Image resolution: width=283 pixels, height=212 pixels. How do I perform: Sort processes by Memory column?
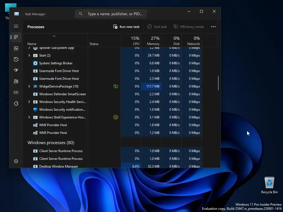pos(151,41)
